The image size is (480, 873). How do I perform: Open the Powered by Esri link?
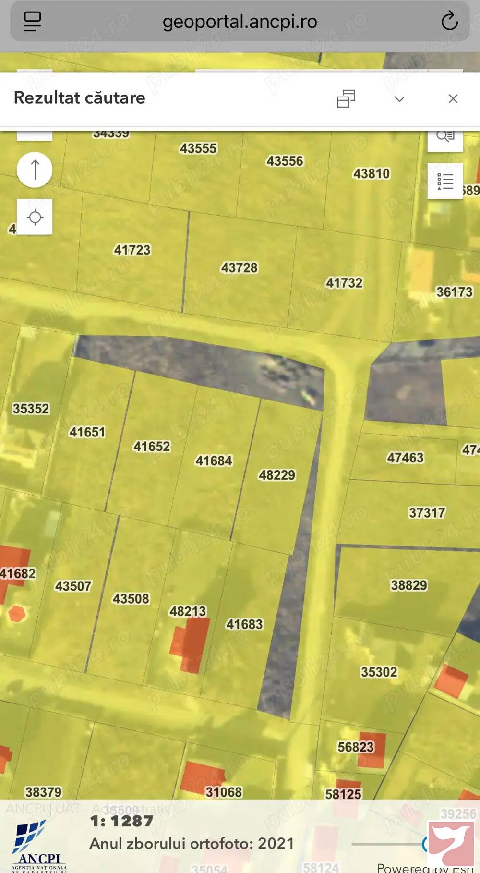(425, 868)
